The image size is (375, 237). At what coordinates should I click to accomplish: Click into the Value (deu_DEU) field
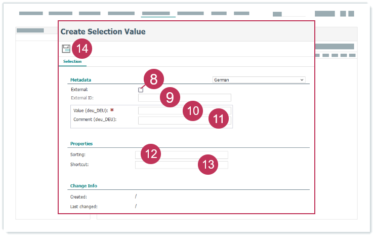point(162,110)
